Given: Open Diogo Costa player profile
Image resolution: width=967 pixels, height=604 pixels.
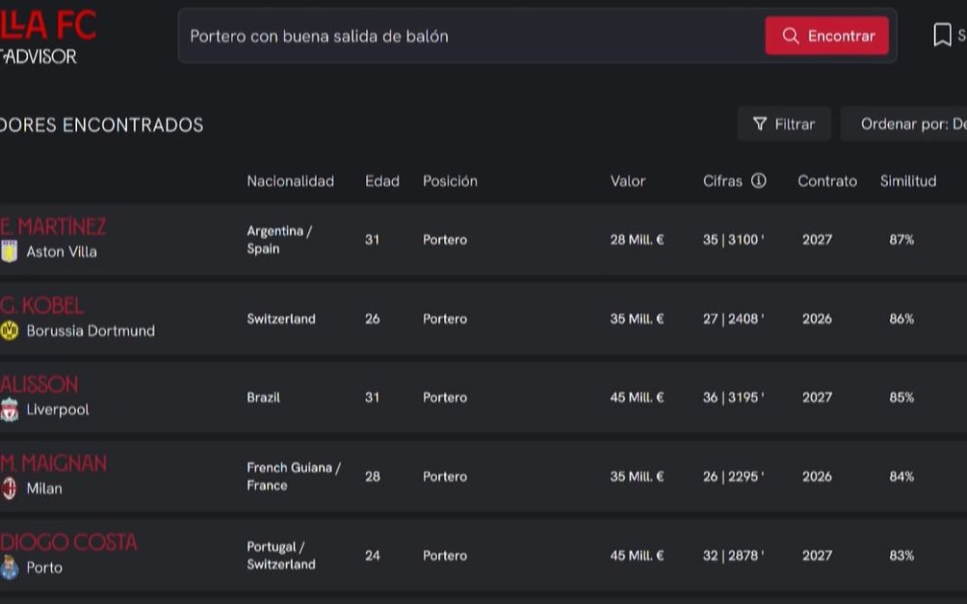Looking at the screenshot, I should [68, 542].
